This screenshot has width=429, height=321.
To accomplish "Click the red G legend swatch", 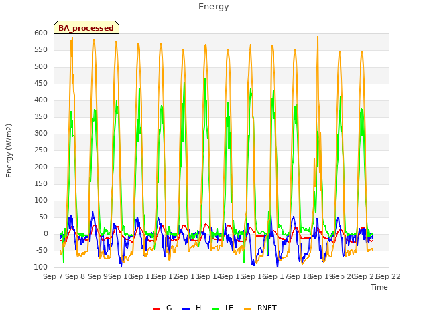I will point(156,309).
